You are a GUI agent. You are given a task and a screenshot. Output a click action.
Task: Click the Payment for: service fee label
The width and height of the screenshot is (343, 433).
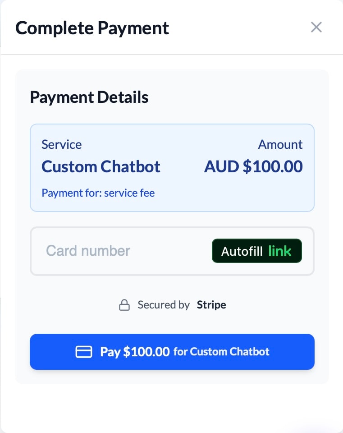pos(98,193)
